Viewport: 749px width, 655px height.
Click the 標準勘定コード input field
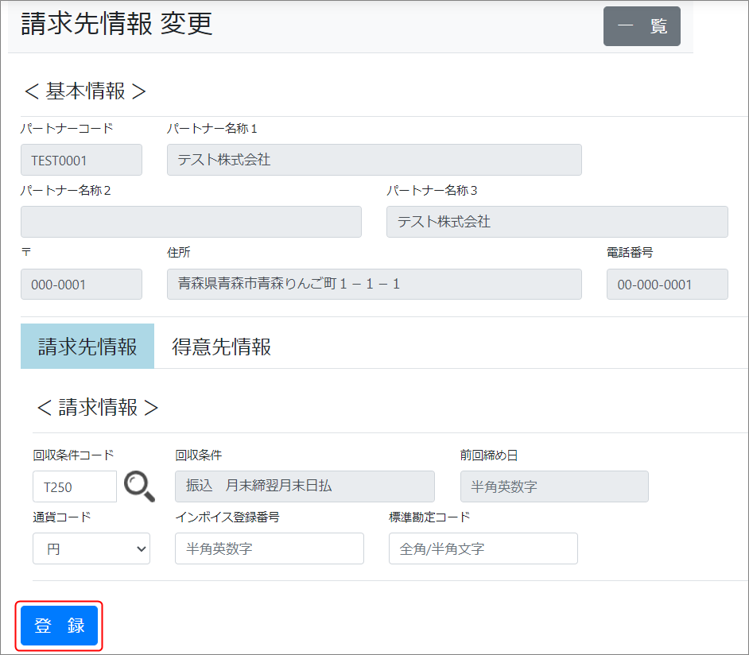click(483, 548)
